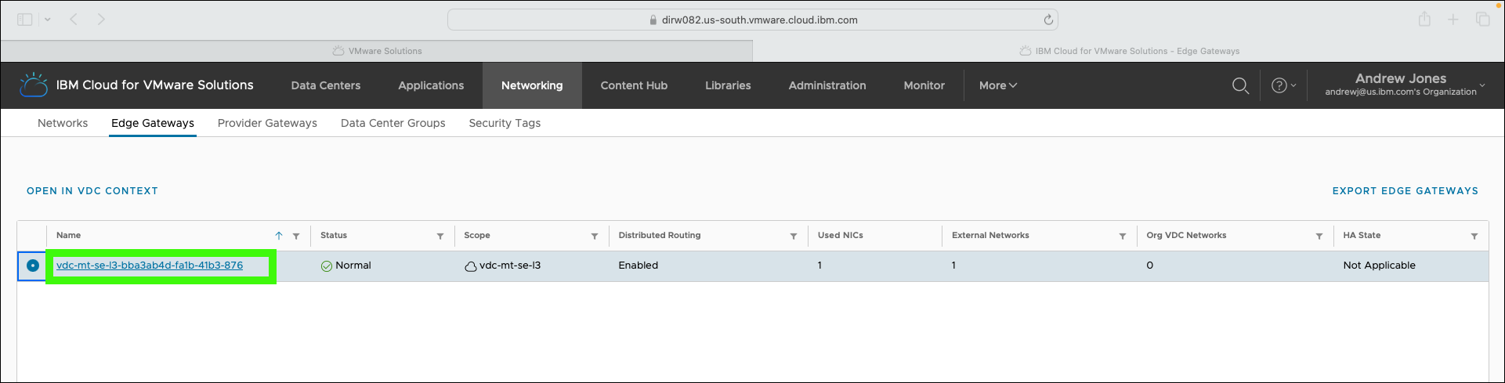Viewport: 1505px width, 383px height.
Task: Expand sidebar options chevron in Safari
Action: [x=48, y=20]
